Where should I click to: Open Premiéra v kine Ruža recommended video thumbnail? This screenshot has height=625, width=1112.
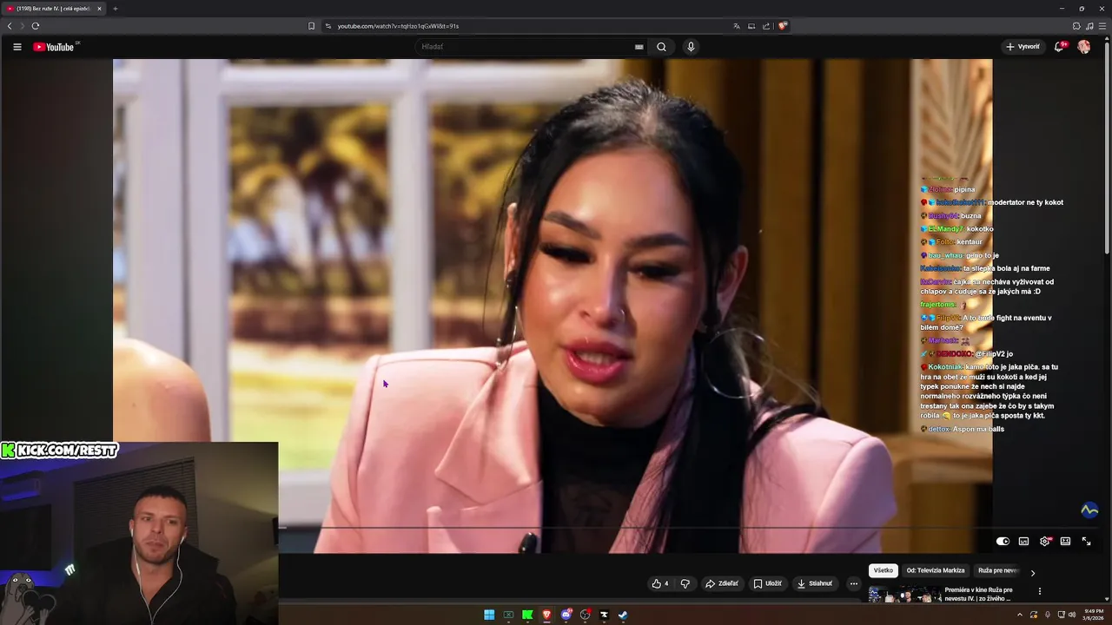(904, 595)
